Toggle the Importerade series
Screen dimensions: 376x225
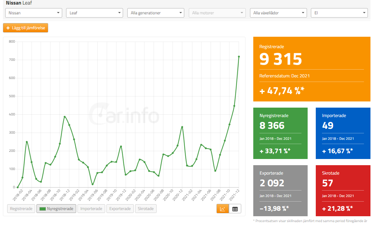pos(91,209)
